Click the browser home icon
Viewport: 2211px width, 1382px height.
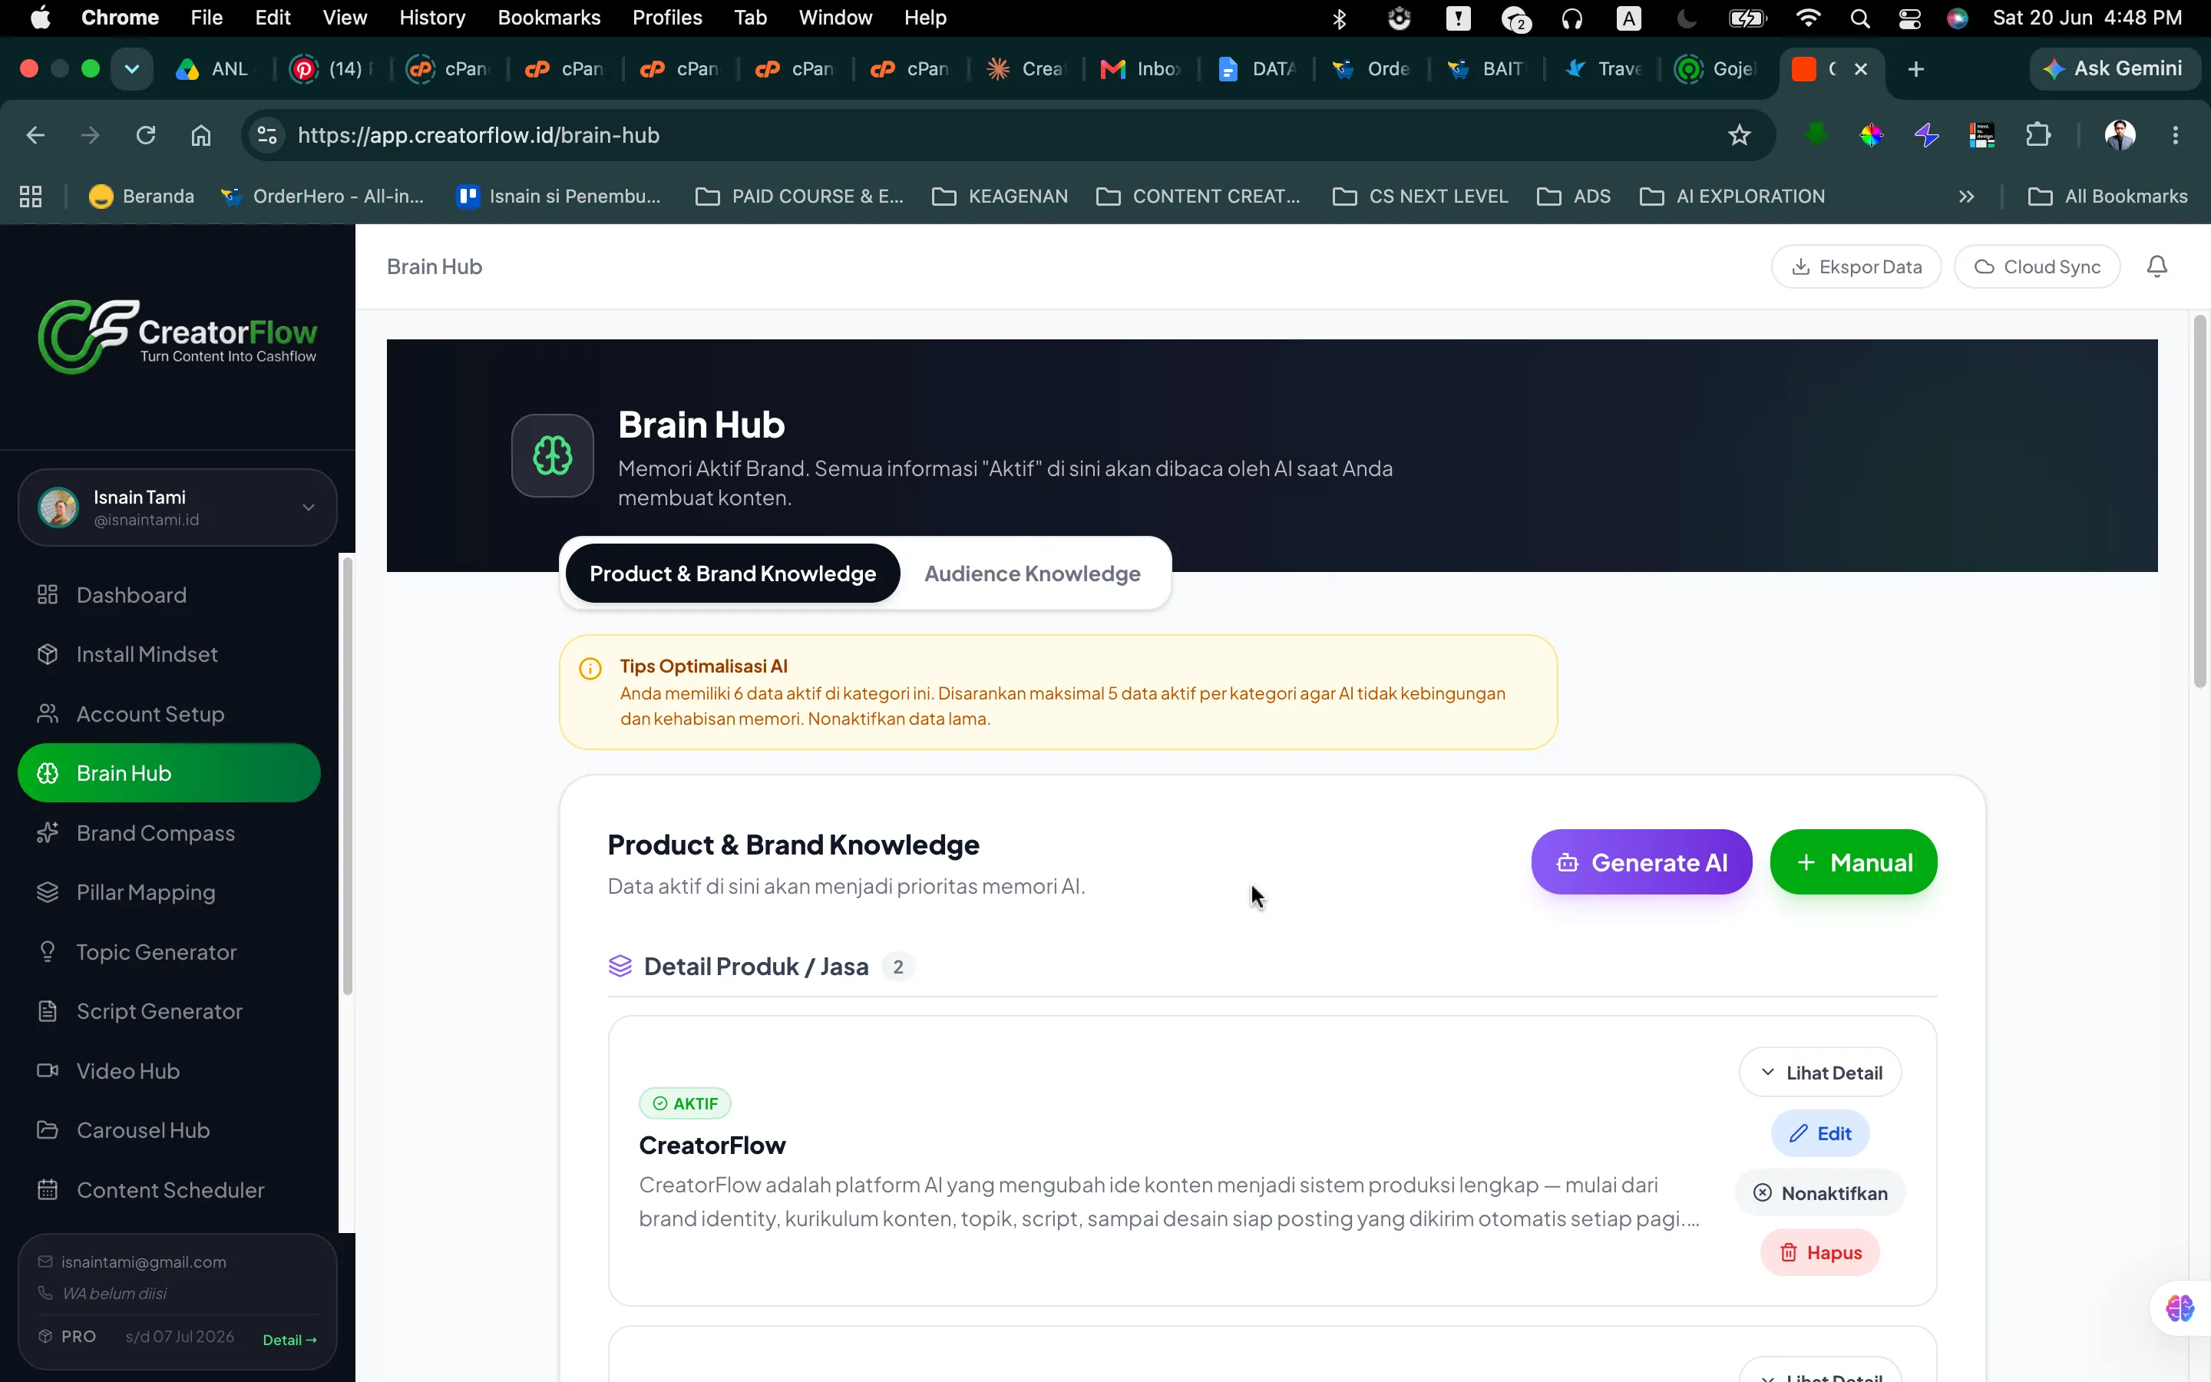point(201,135)
